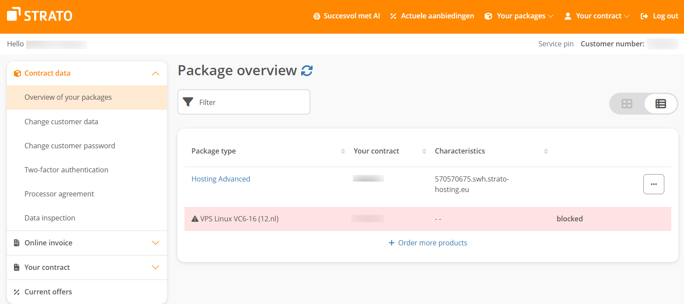The image size is (684, 304).
Task: Click the Online invoice document icon
Action: pyautogui.click(x=17, y=243)
